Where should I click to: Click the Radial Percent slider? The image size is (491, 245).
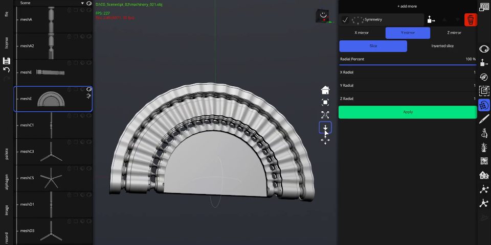pyautogui.click(x=408, y=65)
